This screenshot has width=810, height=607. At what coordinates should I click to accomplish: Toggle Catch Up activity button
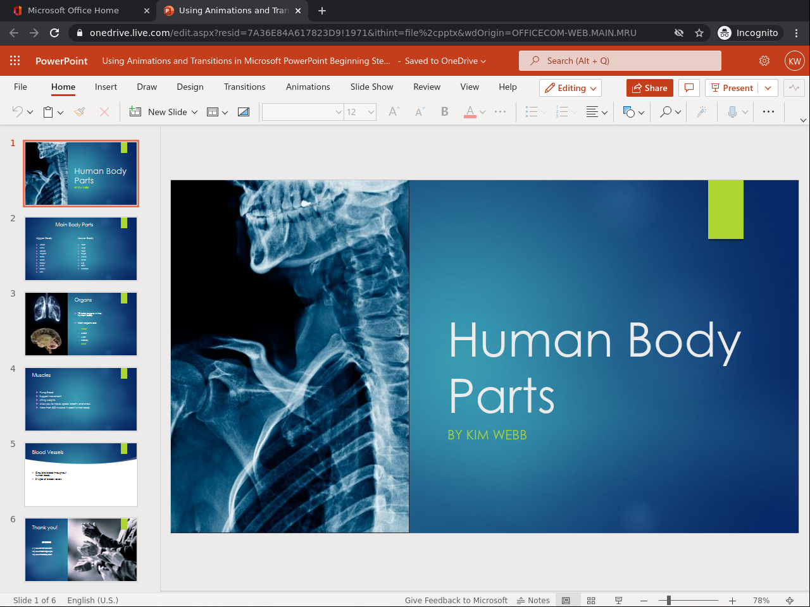pyautogui.click(x=794, y=88)
